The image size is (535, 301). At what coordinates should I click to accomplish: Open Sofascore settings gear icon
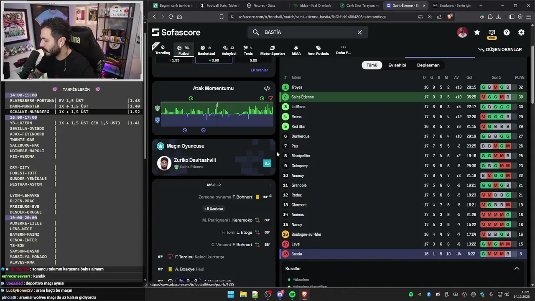pyautogui.click(x=521, y=32)
